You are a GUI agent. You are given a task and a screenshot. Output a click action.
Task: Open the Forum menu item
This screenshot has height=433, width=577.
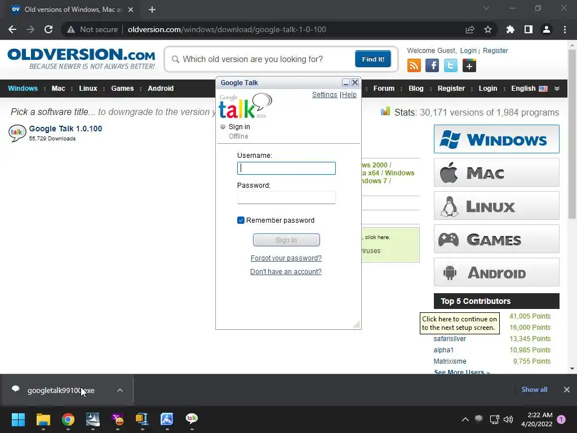click(x=384, y=89)
